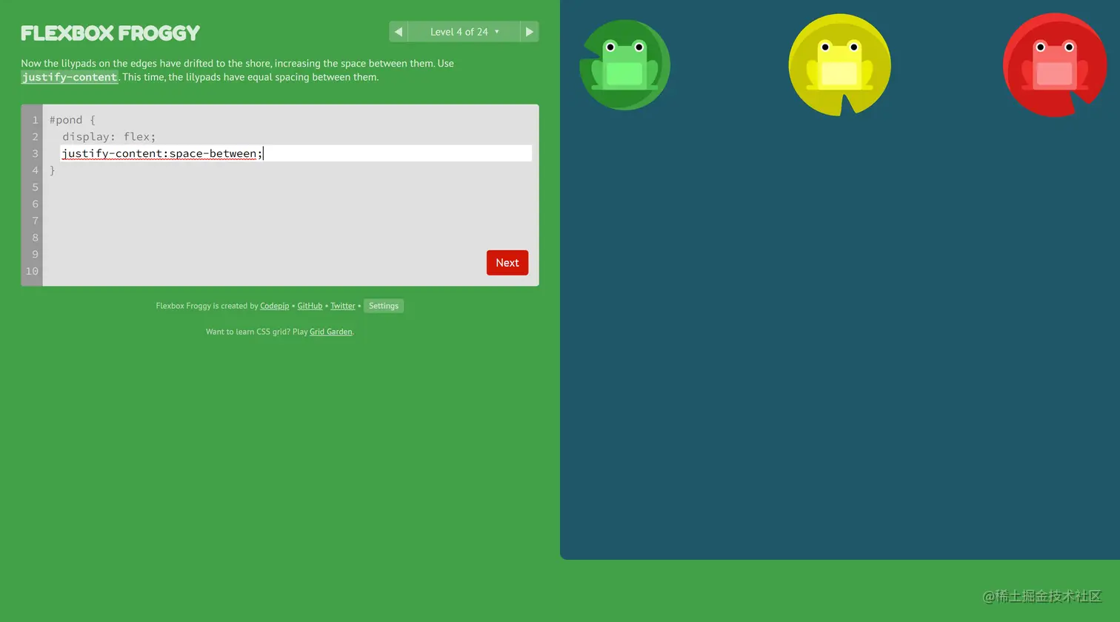
Task: Open the Codepip link
Action: pyautogui.click(x=275, y=306)
